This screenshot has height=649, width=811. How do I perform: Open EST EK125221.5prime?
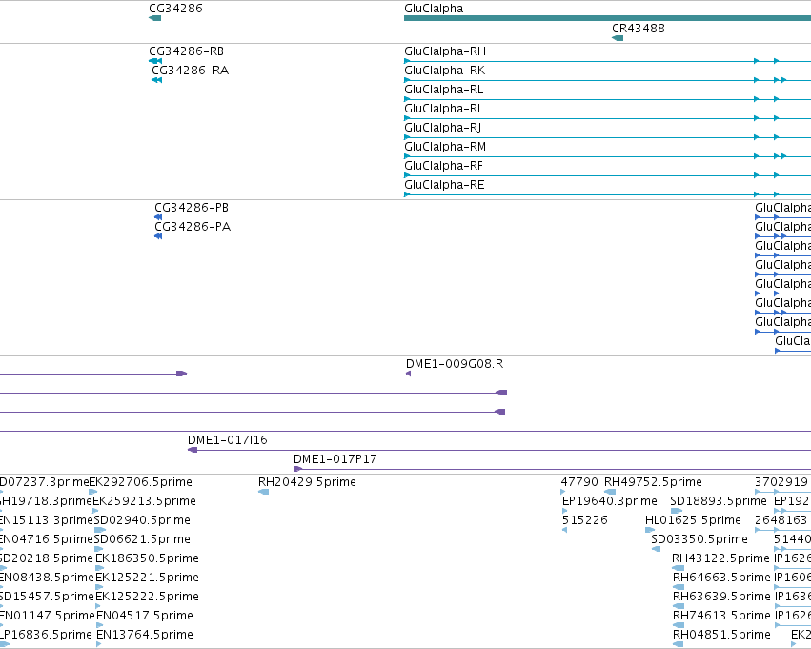tap(147, 578)
